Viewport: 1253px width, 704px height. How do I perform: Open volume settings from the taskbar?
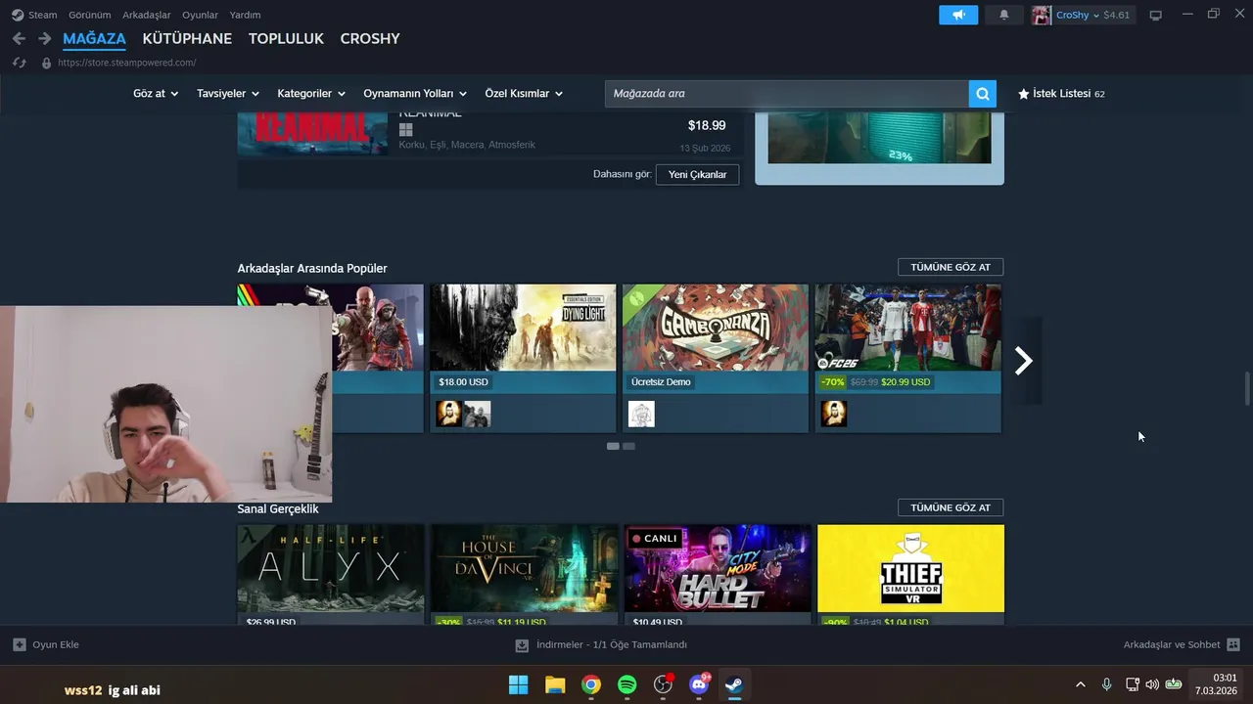[x=1152, y=684]
